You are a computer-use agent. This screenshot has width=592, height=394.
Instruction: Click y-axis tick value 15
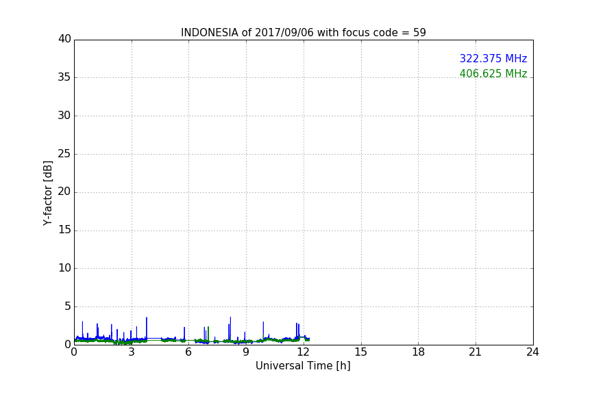point(64,230)
